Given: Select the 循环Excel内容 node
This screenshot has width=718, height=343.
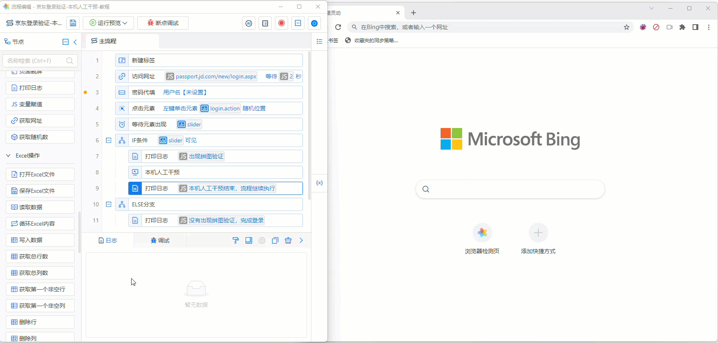Looking at the screenshot, I should pos(40,224).
